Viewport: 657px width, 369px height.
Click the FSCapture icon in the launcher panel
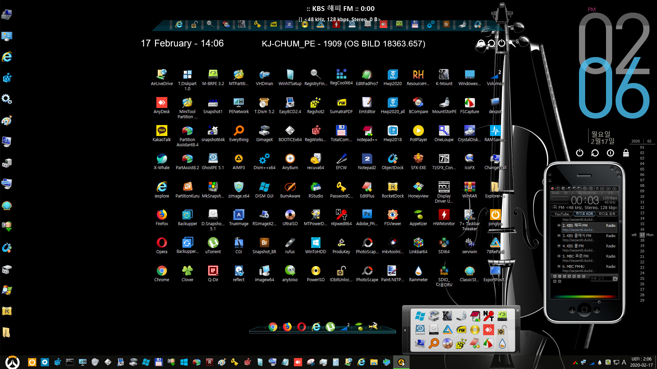[488, 343]
